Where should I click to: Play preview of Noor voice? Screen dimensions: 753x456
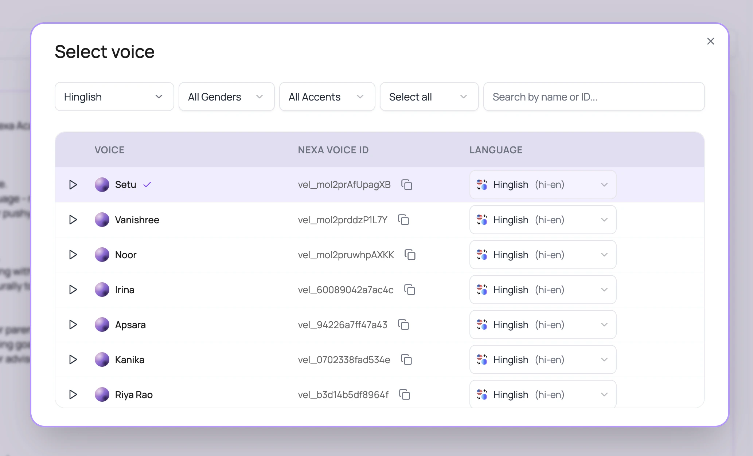73,255
